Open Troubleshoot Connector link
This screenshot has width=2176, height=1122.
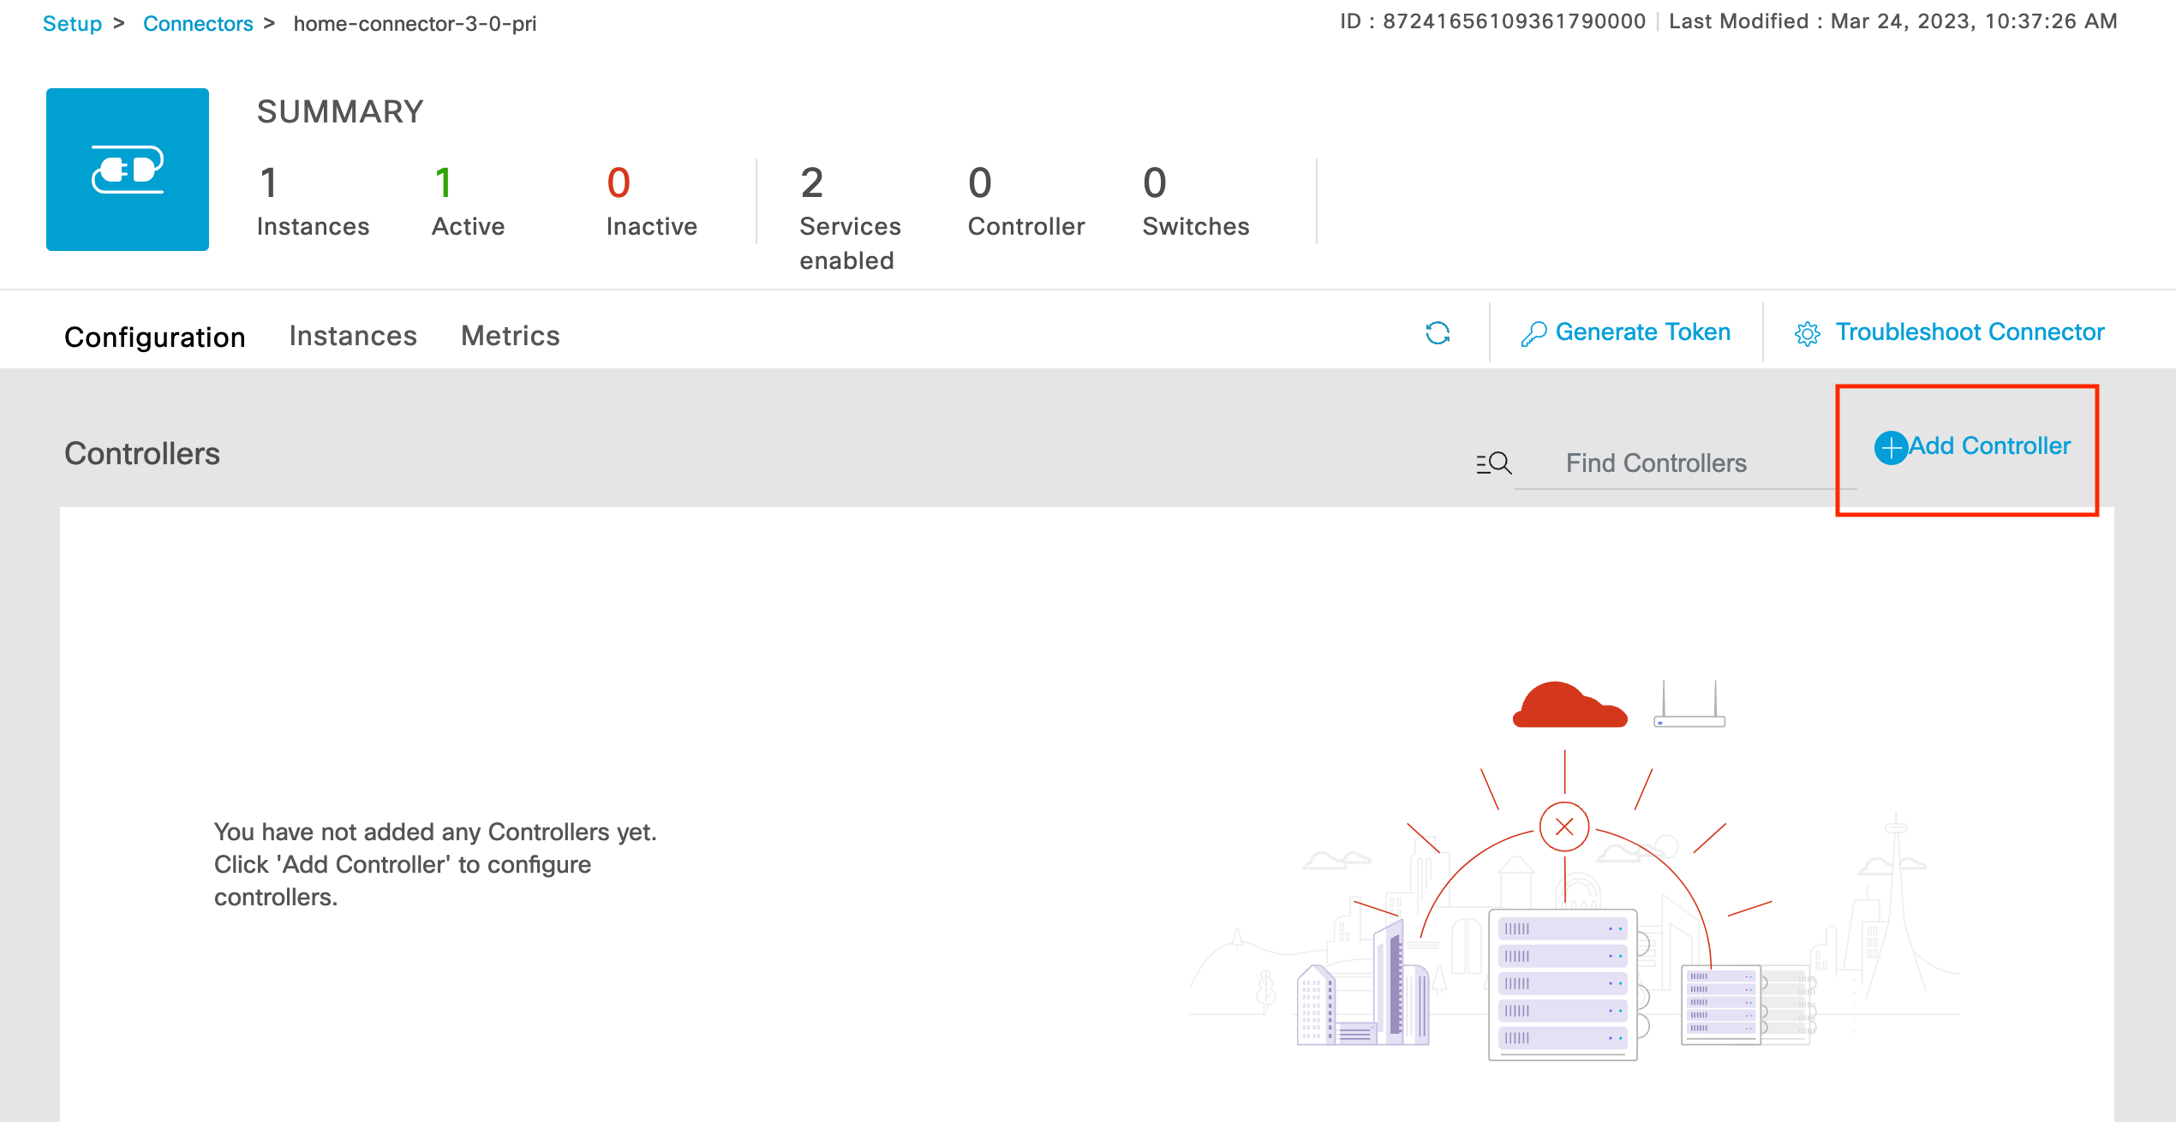[x=1970, y=332]
